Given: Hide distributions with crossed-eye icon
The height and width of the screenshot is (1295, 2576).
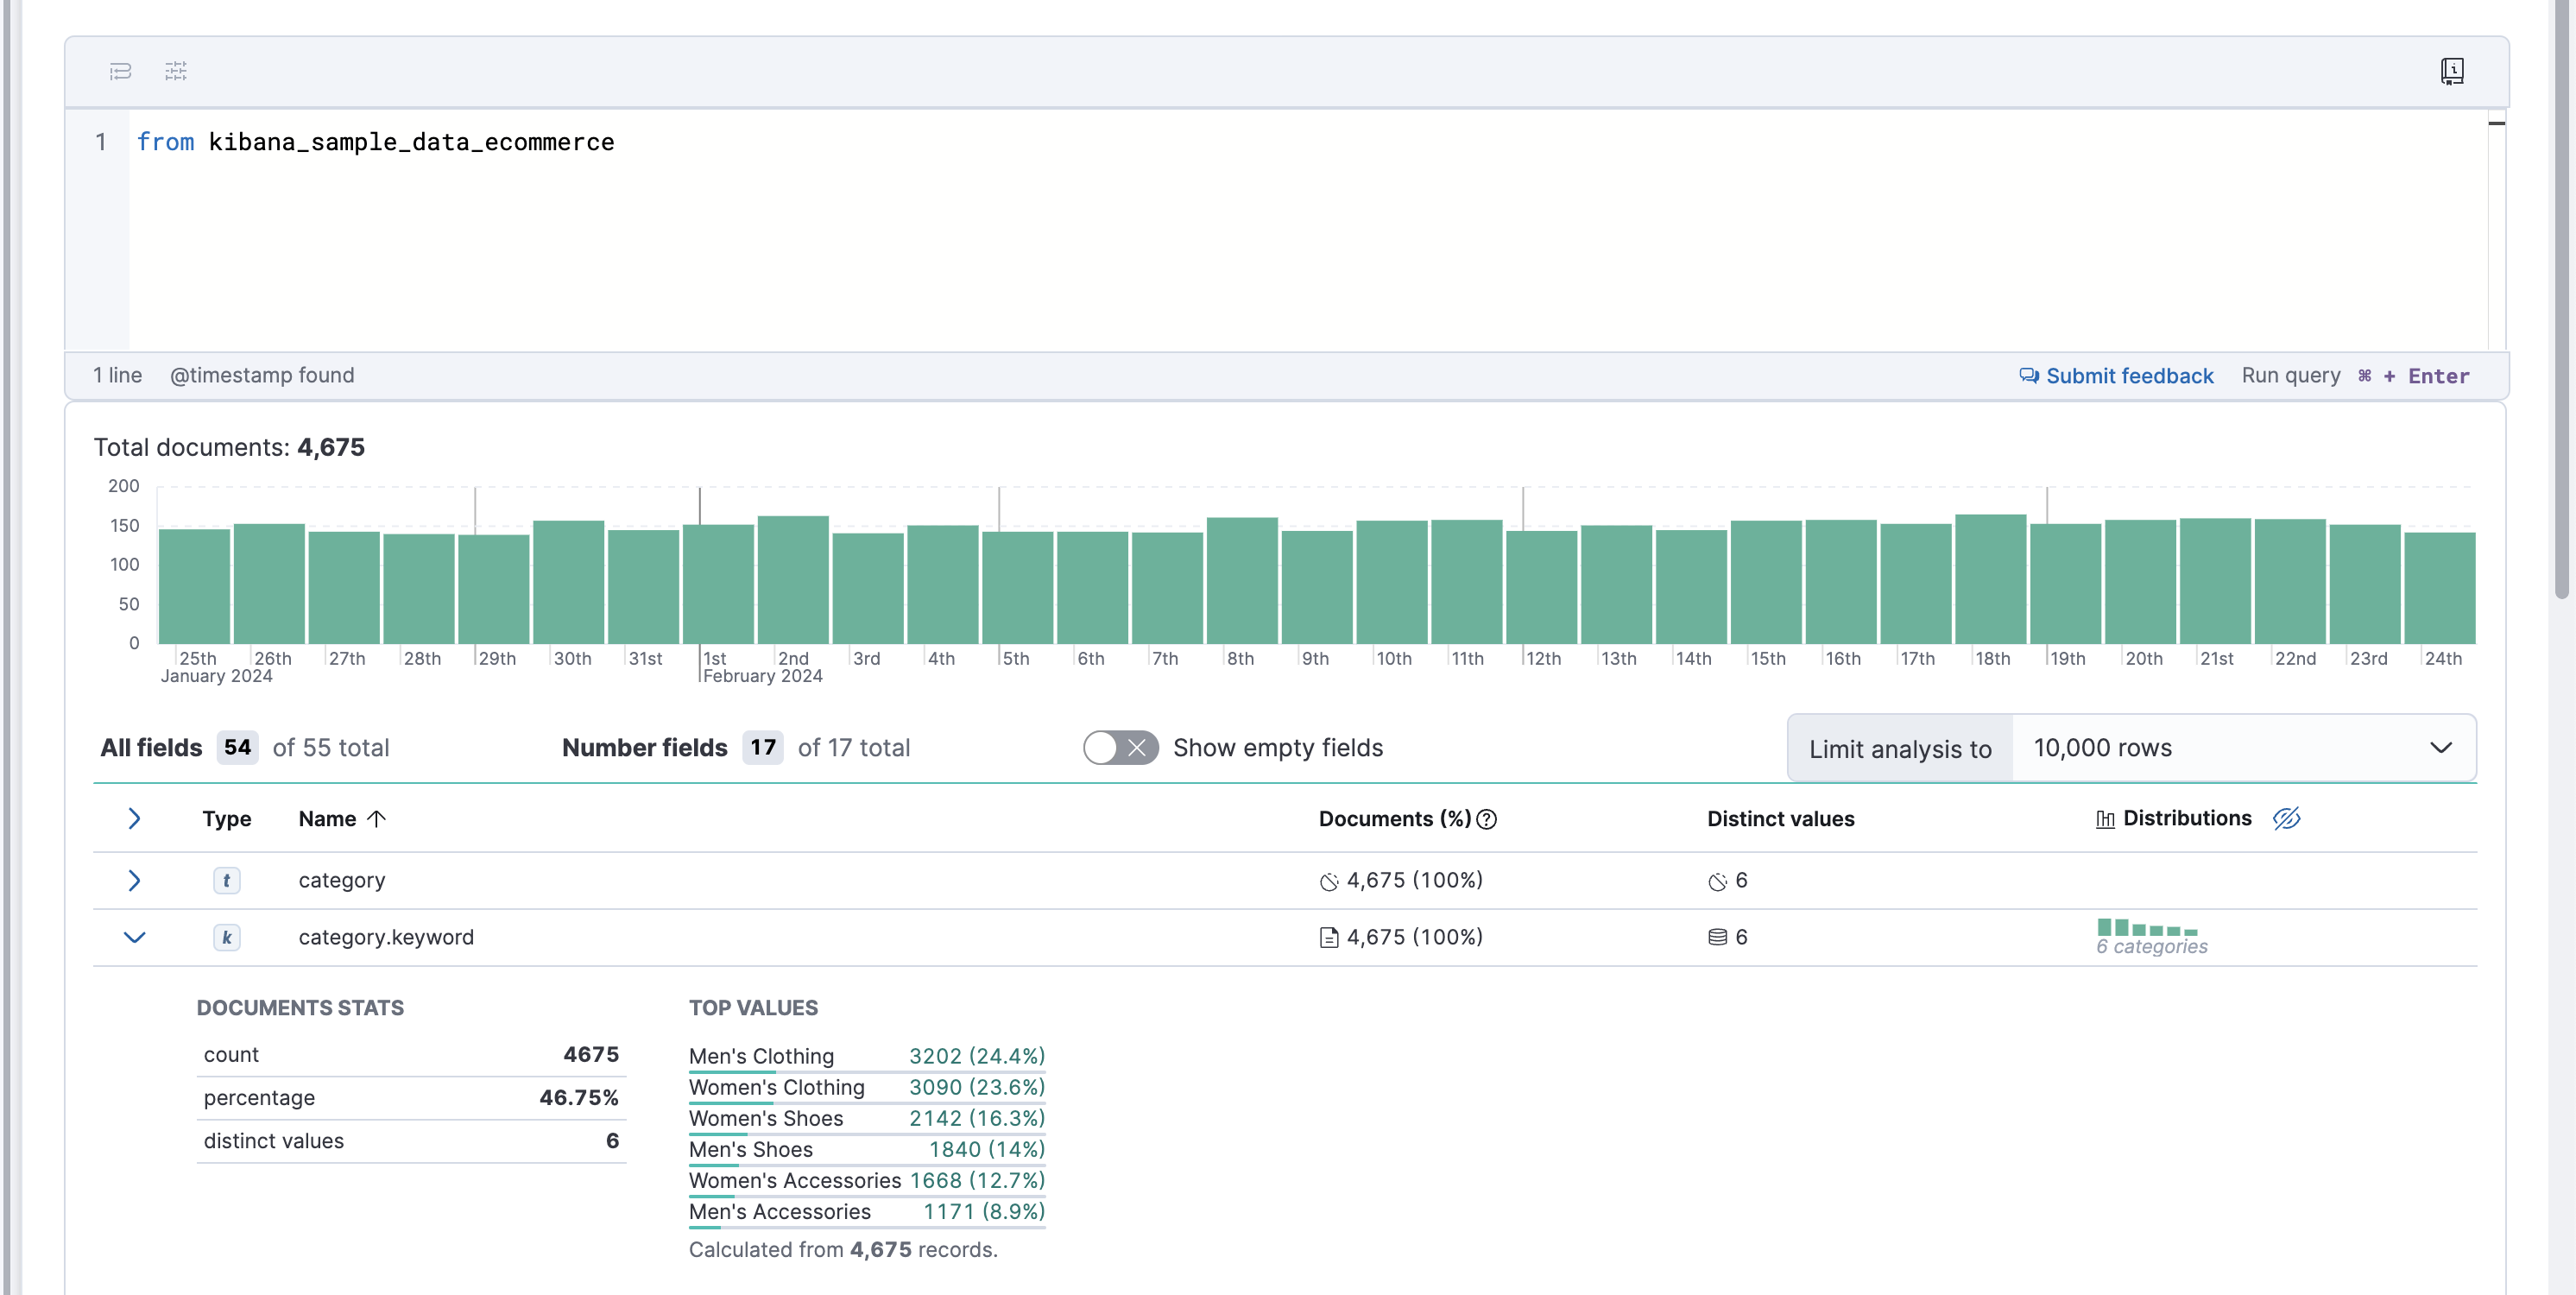Looking at the screenshot, I should (2286, 818).
